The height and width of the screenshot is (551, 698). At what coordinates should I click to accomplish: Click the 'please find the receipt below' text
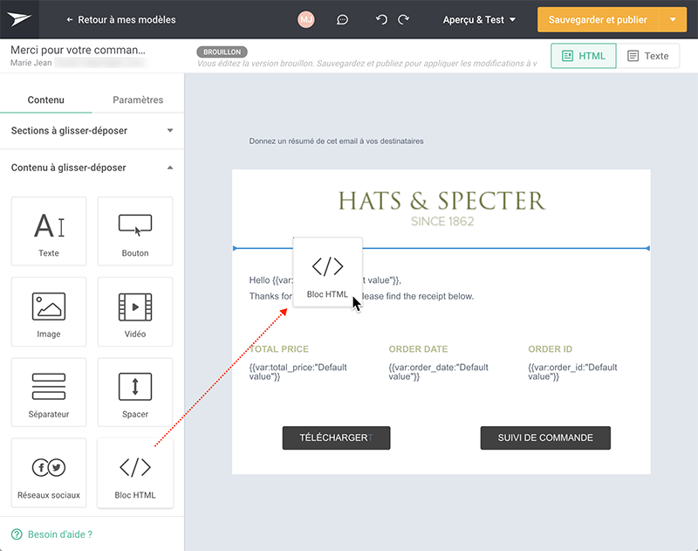point(418,296)
